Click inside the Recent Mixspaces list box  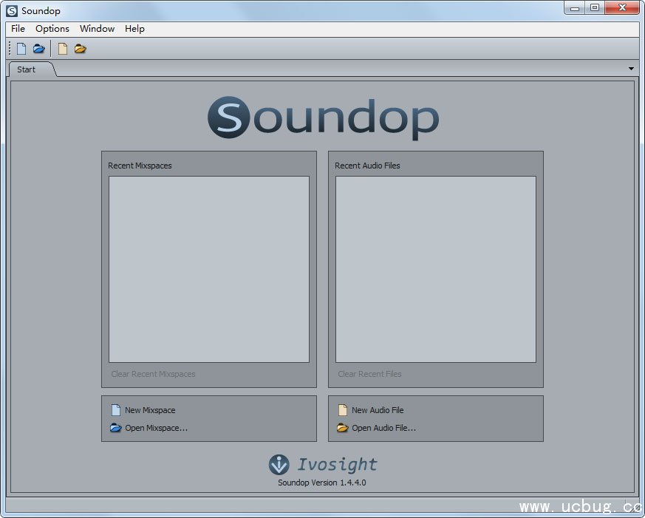click(x=209, y=269)
